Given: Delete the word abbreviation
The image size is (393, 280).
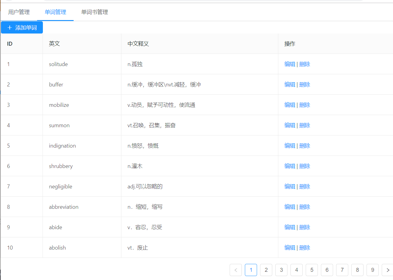Looking at the screenshot, I should [x=305, y=207].
